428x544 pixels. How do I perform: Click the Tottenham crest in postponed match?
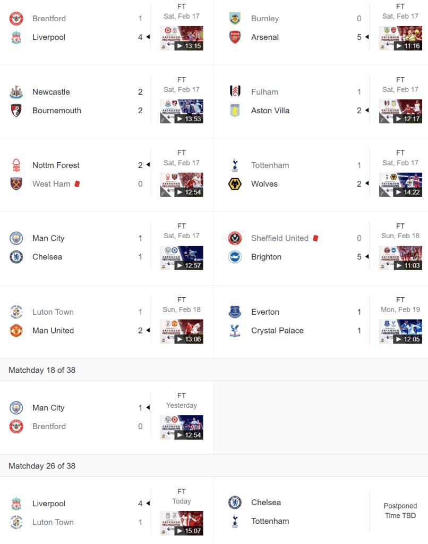(x=235, y=521)
